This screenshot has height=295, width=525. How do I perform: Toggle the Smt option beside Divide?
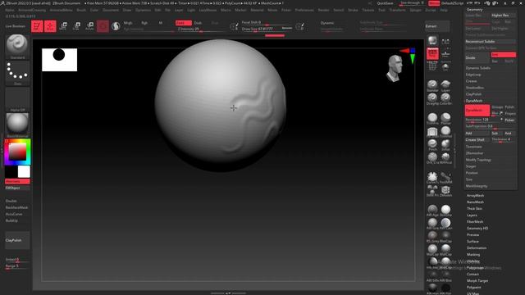[503, 55]
